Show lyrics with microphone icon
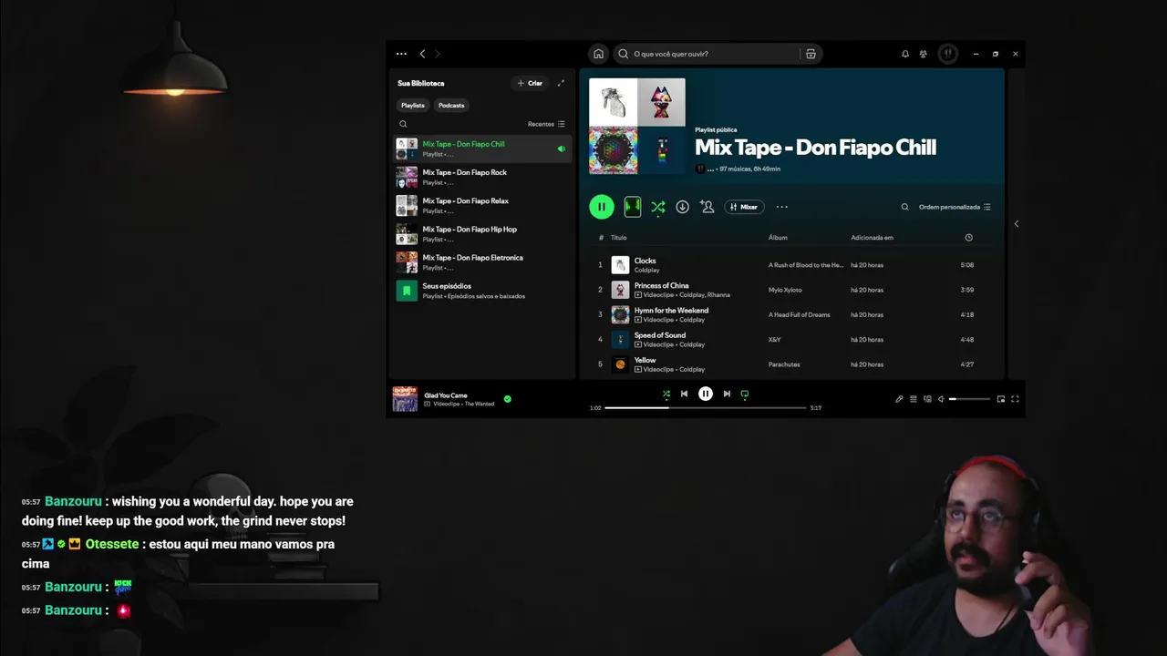The width and height of the screenshot is (1167, 656). [x=899, y=399]
